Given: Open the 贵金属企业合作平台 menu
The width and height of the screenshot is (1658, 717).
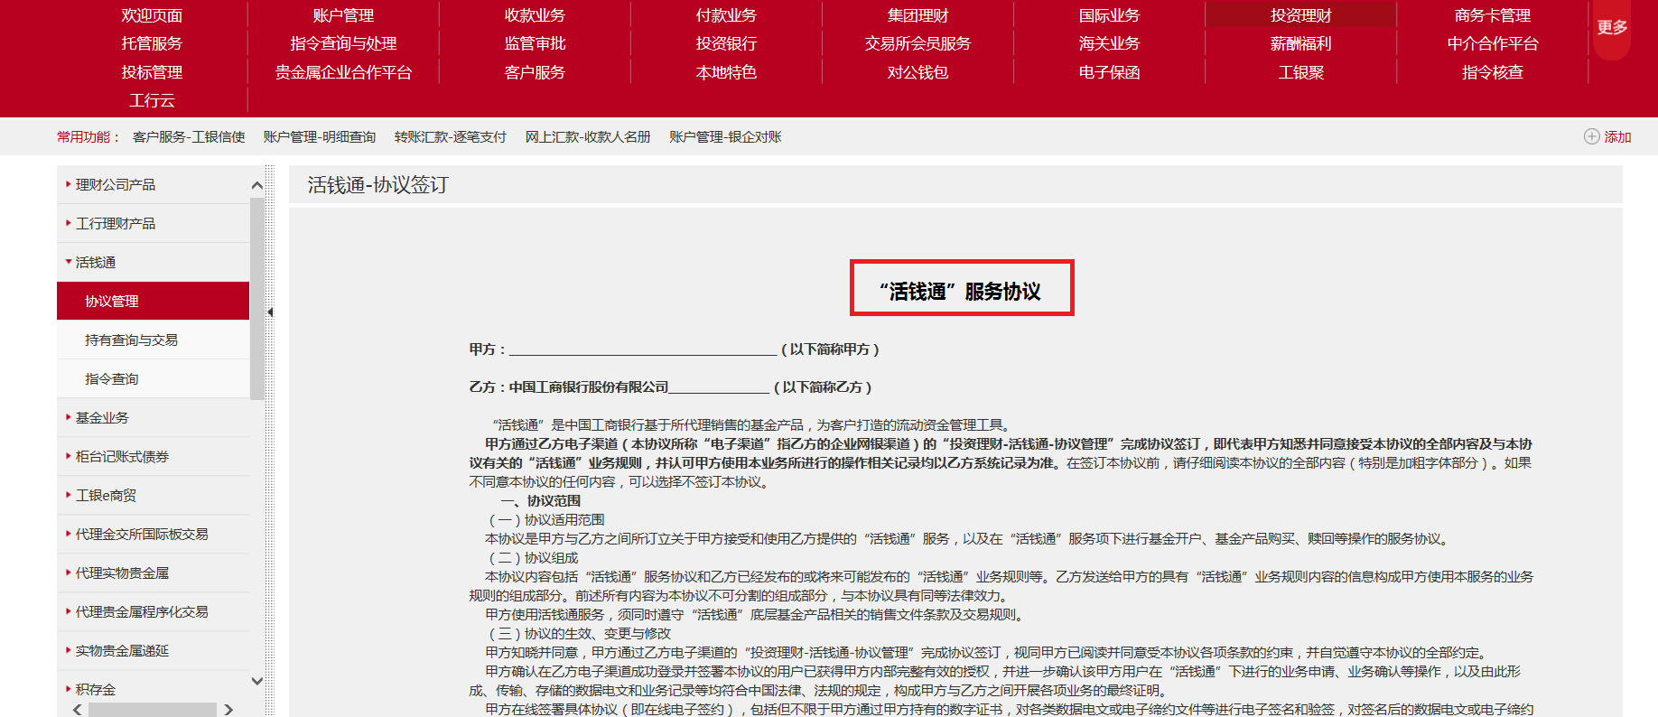Looking at the screenshot, I should tap(343, 72).
